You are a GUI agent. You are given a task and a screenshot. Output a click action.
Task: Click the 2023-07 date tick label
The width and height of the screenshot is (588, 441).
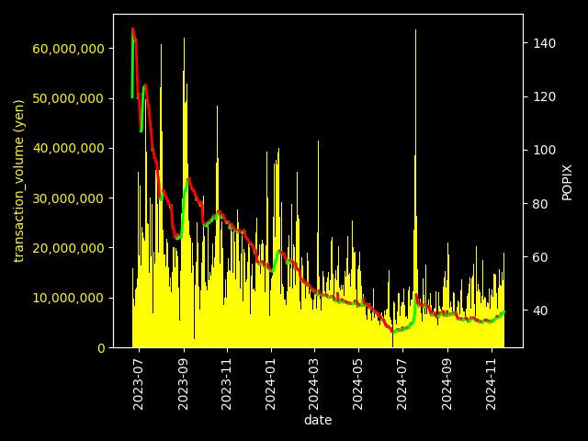pyautogui.click(x=139, y=383)
